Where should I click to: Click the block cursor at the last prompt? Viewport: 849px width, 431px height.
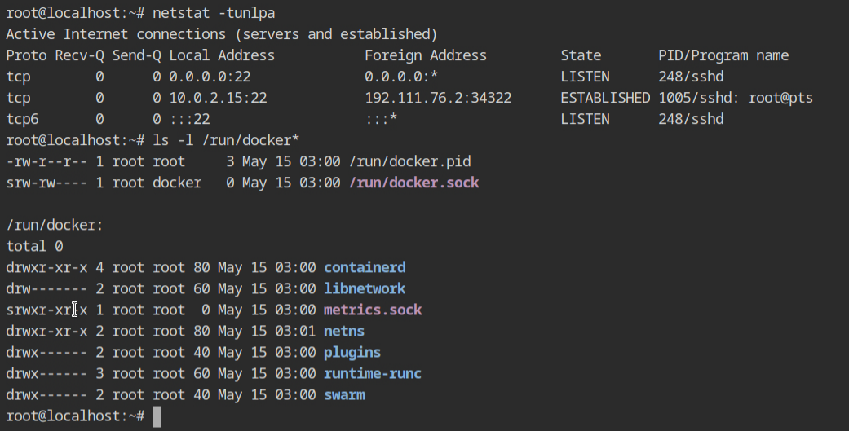point(157,416)
